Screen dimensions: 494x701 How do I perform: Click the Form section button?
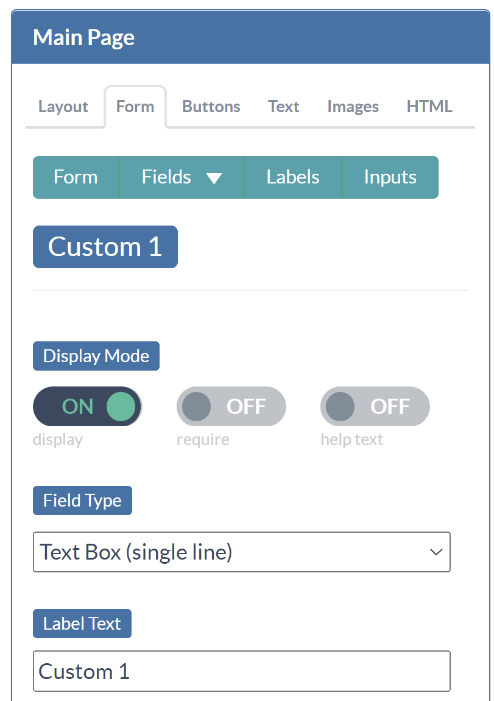[76, 177]
